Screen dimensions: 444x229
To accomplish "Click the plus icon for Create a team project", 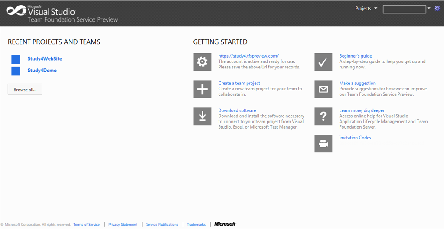I will click(202, 89).
